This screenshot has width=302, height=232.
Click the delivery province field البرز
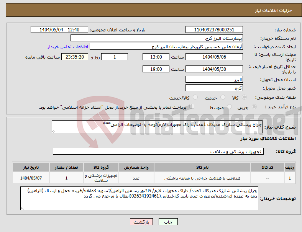214,79
